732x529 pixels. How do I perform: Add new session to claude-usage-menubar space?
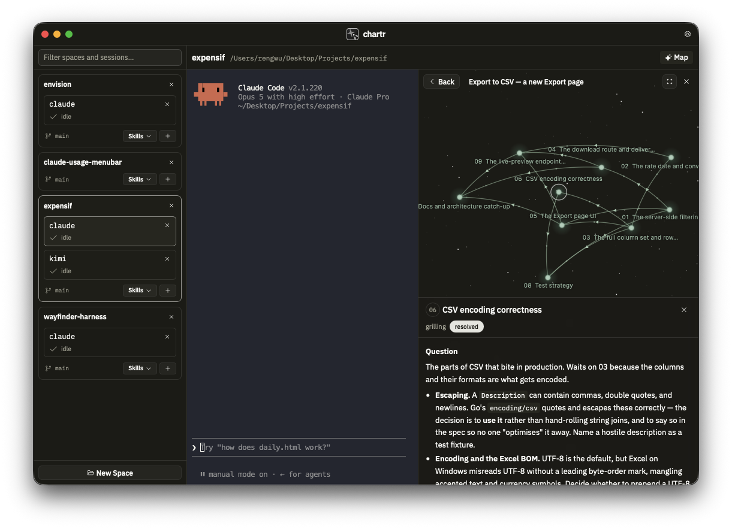point(168,179)
